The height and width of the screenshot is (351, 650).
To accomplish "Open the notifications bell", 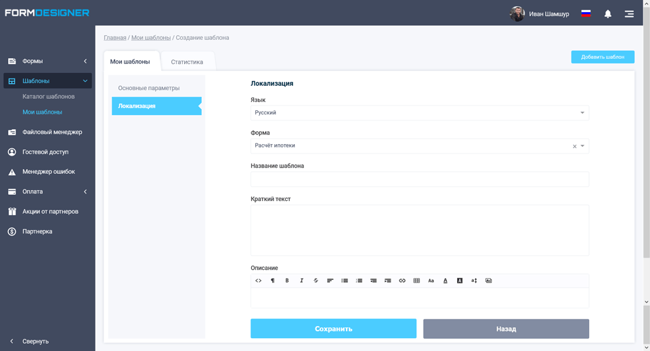I will point(607,14).
